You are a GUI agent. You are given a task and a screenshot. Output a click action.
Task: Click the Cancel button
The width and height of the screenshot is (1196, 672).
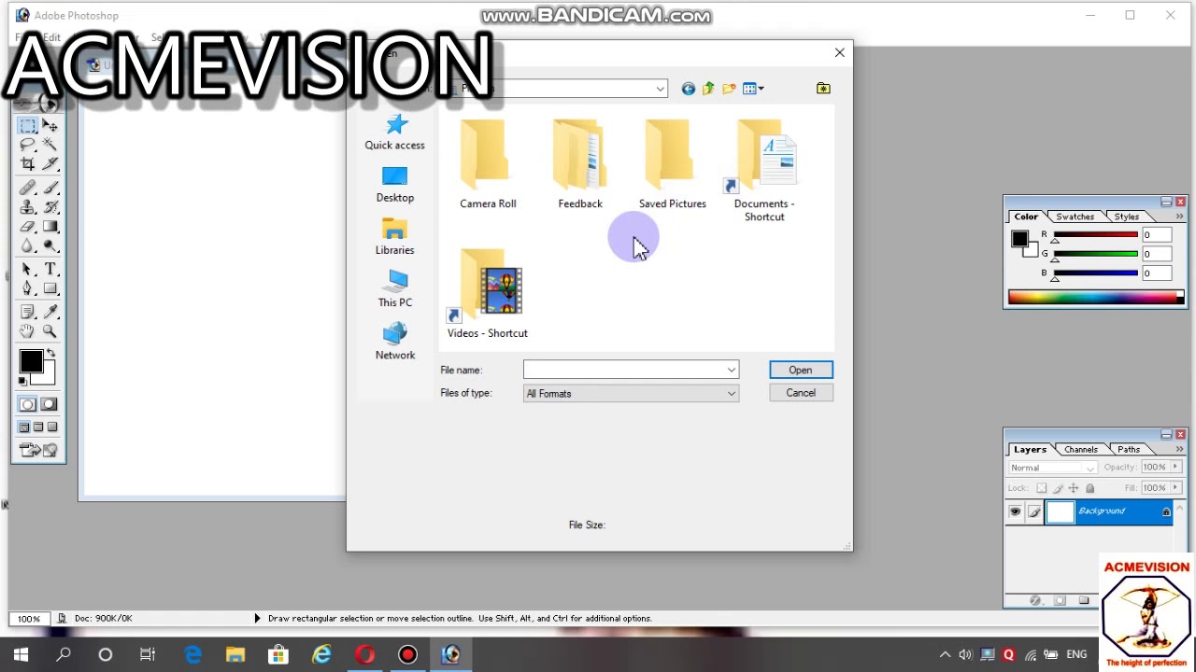(801, 393)
